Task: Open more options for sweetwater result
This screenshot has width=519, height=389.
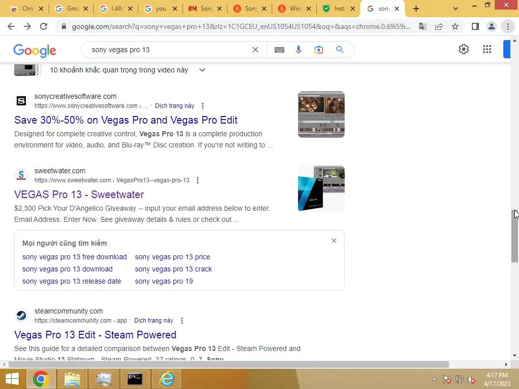Action: (x=198, y=180)
